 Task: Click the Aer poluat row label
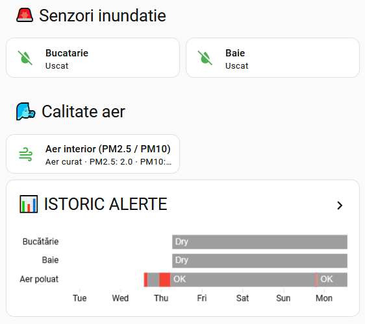point(39,279)
